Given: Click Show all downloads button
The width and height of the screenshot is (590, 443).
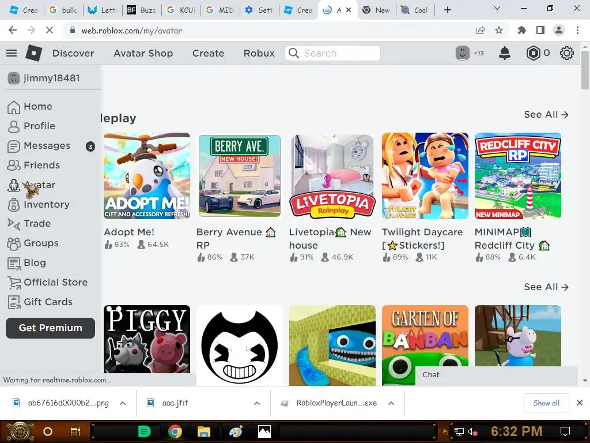Looking at the screenshot, I should click(x=546, y=403).
